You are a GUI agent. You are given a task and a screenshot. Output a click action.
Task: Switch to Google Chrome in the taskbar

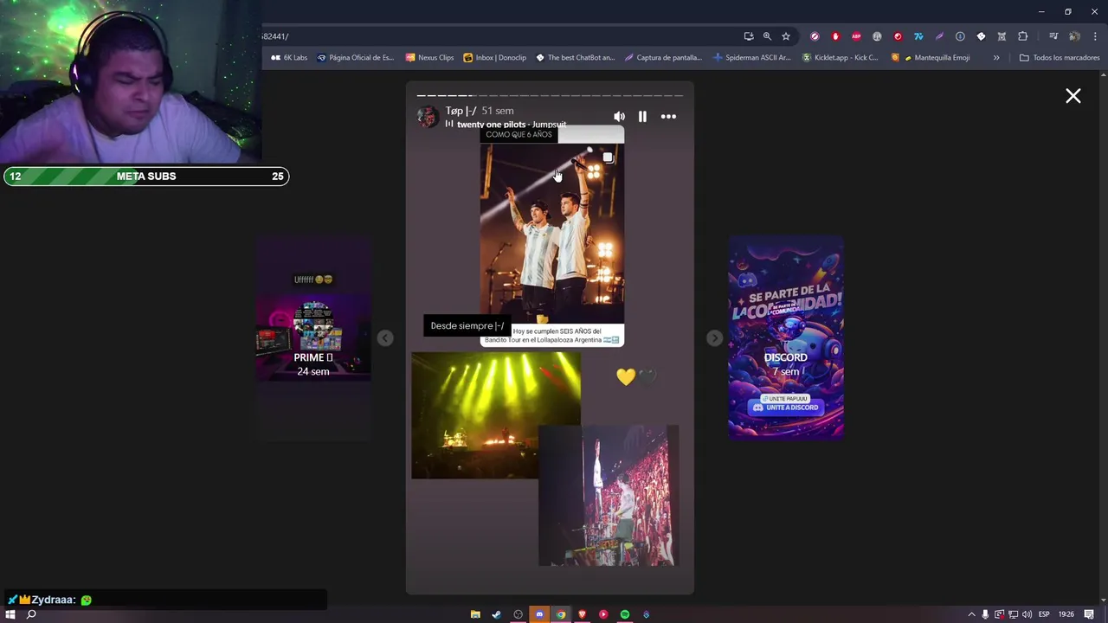point(561,614)
